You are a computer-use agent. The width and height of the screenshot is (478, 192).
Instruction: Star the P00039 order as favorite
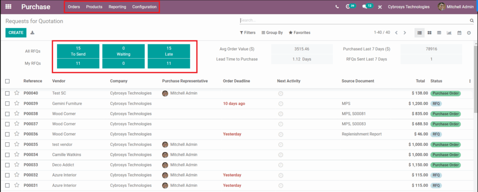[17, 103]
